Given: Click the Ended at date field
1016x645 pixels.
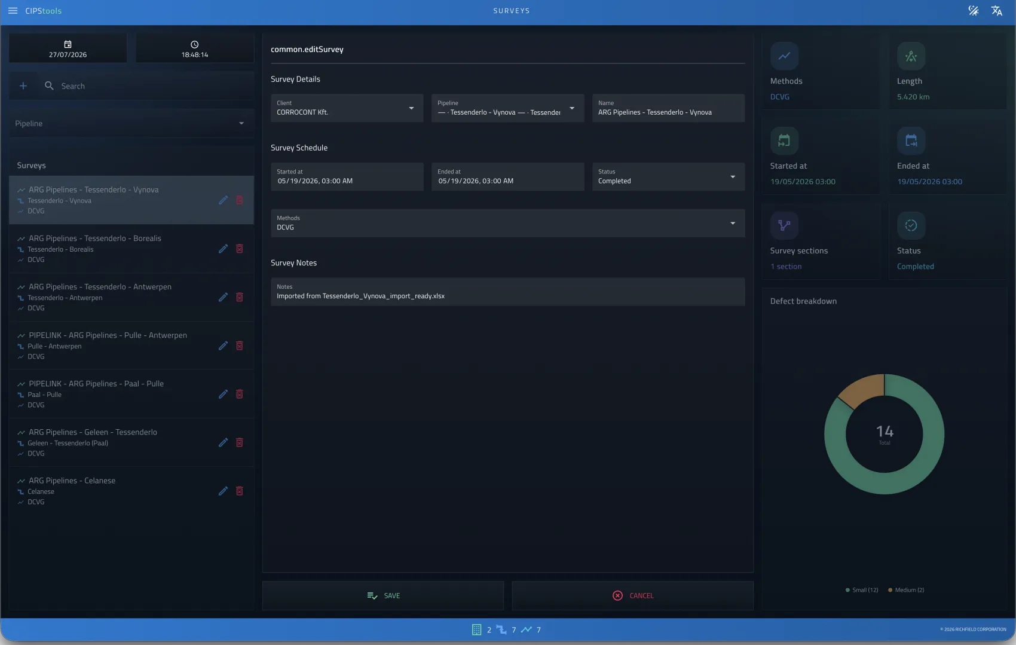Looking at the screenshot, I should 507,177.
